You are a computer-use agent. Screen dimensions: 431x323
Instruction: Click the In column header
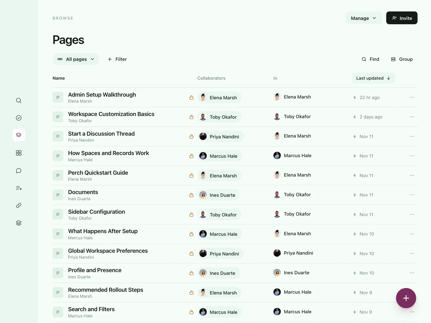point(275,78)
